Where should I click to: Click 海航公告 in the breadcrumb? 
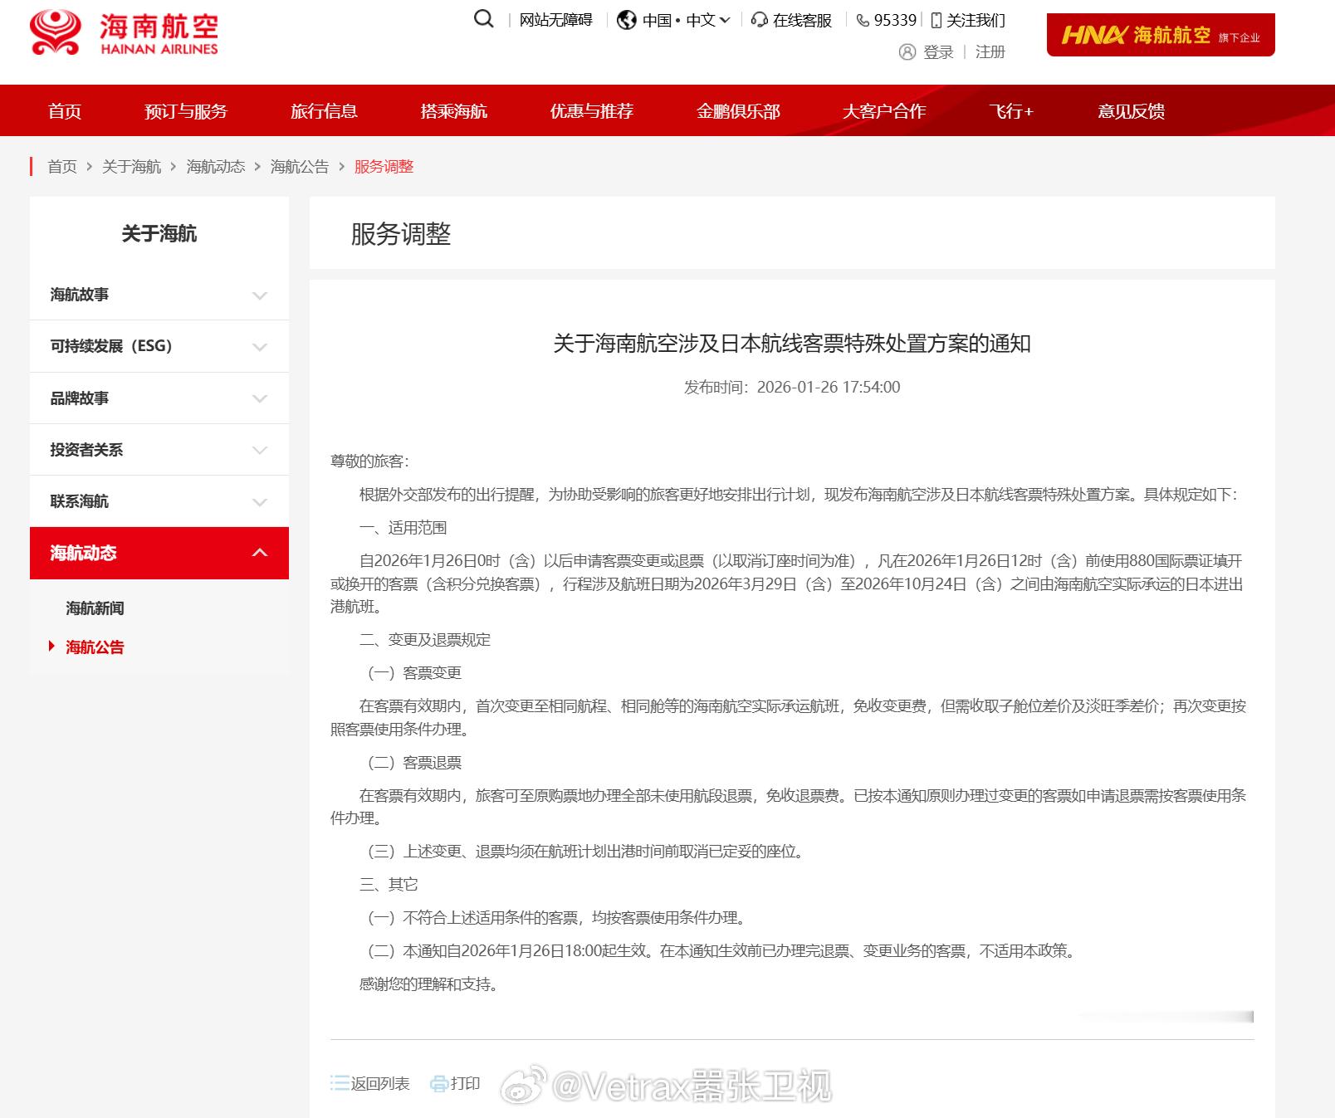click(x=300, y=167)
